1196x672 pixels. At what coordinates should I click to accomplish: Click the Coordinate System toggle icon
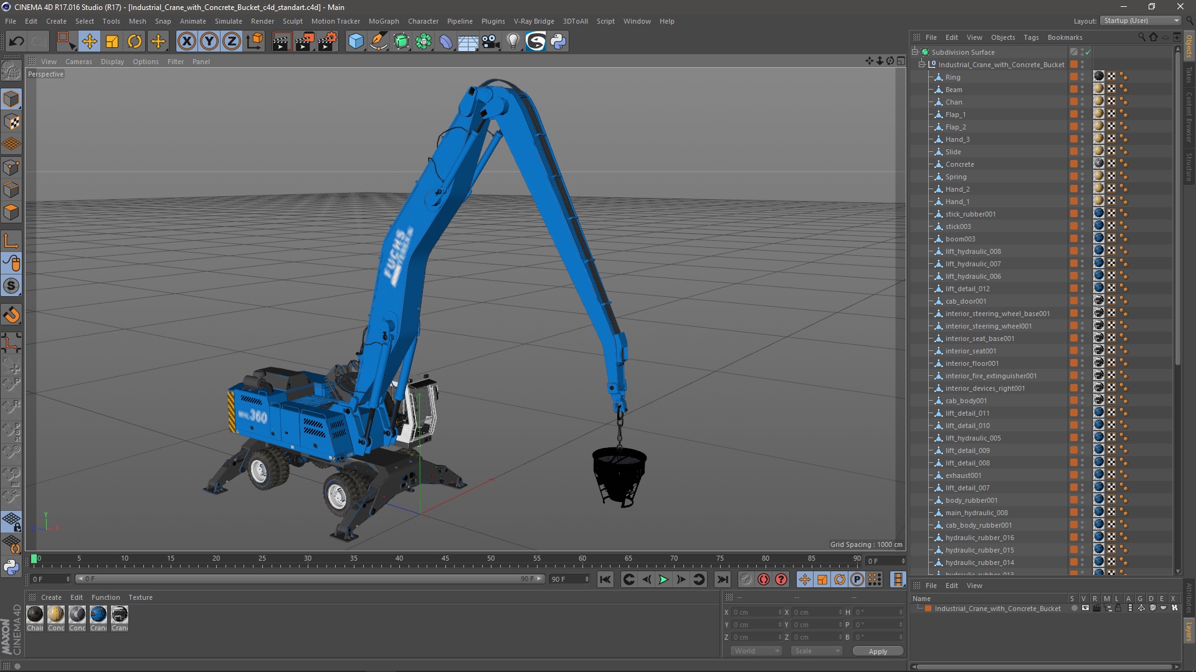click(255, 42)
